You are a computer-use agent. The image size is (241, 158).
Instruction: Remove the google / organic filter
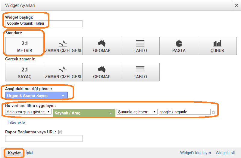click(x=214, y=112)
